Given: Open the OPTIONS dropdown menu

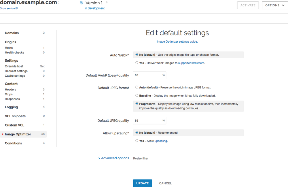Looking at the screenshot, I should pyautogui.click(x=274, y=5).
